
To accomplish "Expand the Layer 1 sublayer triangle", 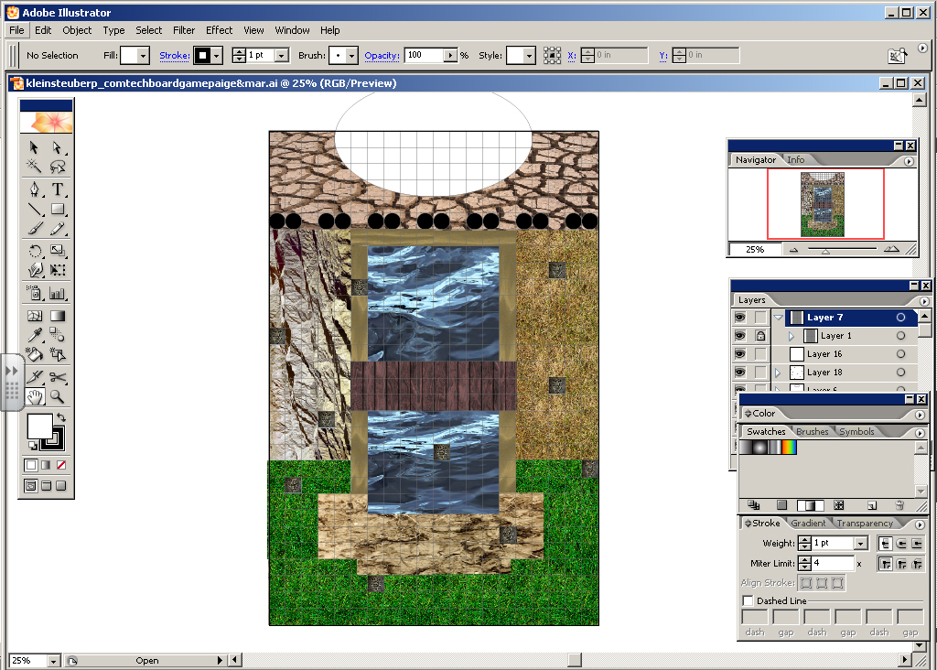I will [x=792, y=336].
